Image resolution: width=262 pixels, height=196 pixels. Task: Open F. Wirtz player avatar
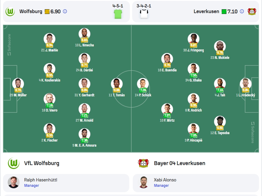[167, 109]
